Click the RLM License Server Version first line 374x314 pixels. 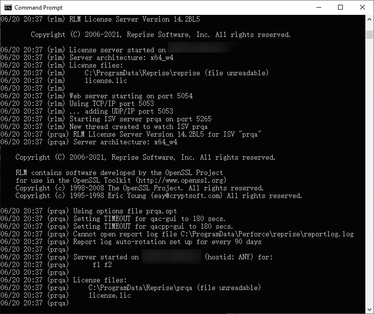100,19
